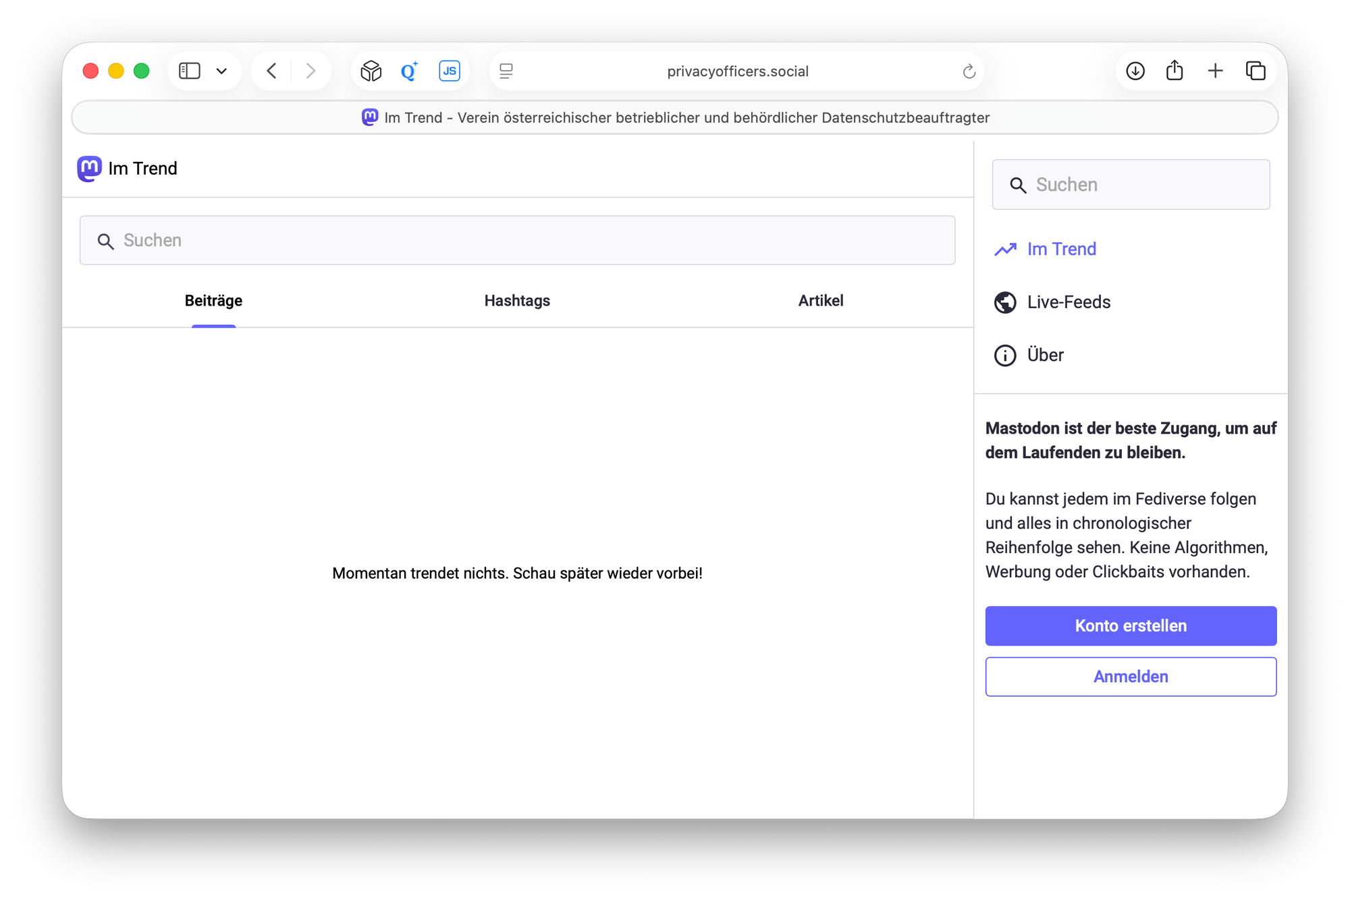
Task: Open the Q extension in Safari toolbar
Action: click(x=409, y=71)
